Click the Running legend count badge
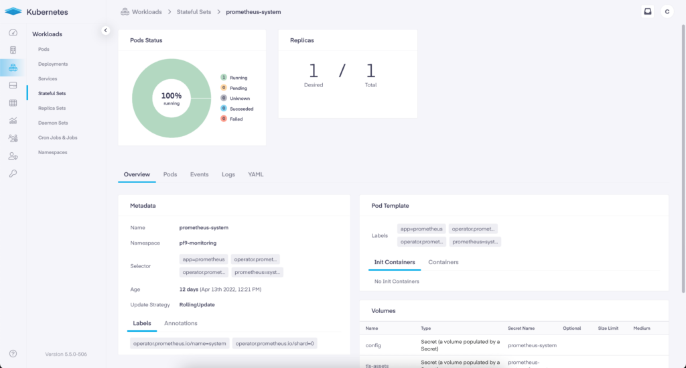 tap(224, 78)
